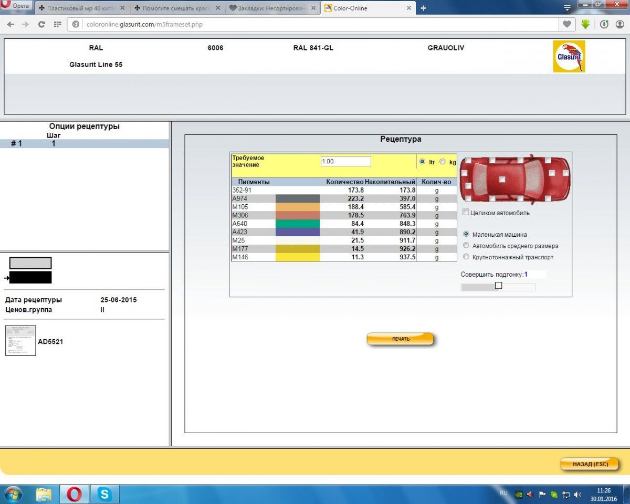Select the ltr unit radio button
The height and width of the screenshot is (504, 630).
pos(423,162)
